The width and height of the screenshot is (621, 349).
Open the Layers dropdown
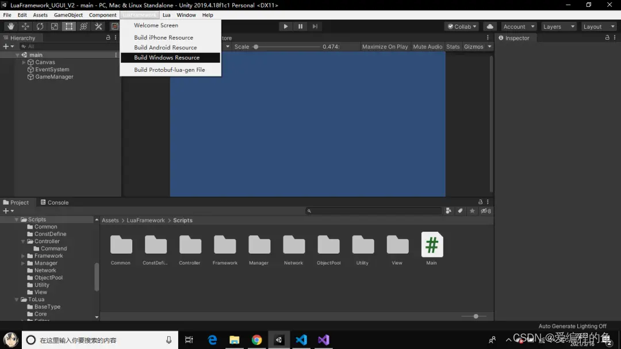pos(558,26)
